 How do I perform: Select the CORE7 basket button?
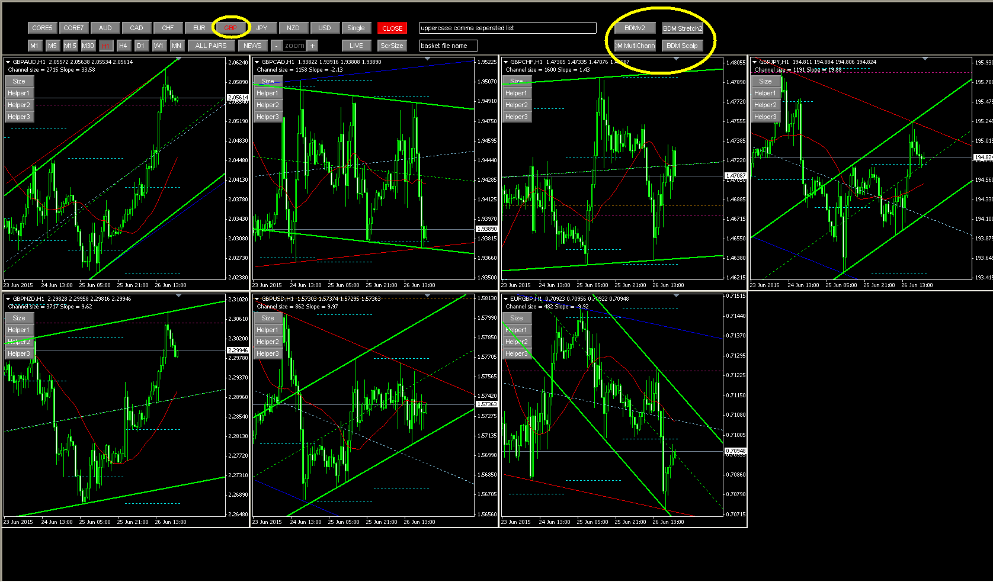(73, 28)
